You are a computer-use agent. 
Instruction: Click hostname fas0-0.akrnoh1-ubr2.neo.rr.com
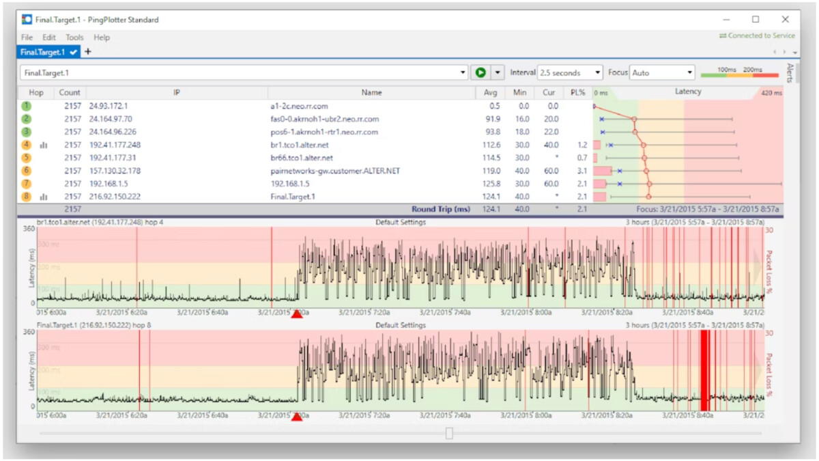pos(324,119)
